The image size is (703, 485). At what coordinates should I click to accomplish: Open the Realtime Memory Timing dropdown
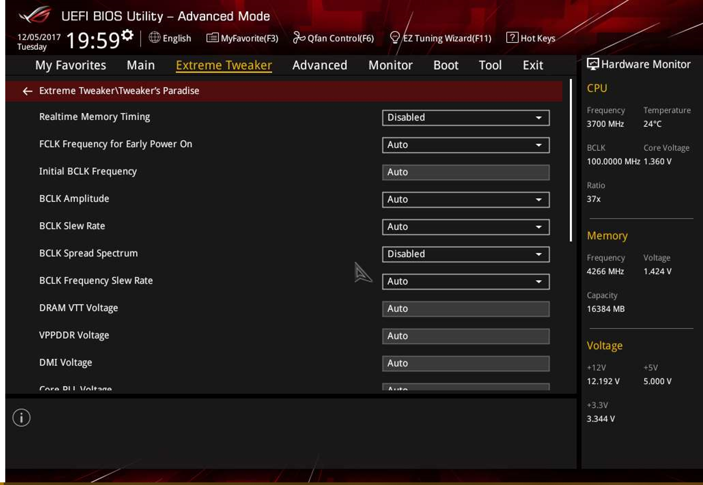tap(466, 117)
